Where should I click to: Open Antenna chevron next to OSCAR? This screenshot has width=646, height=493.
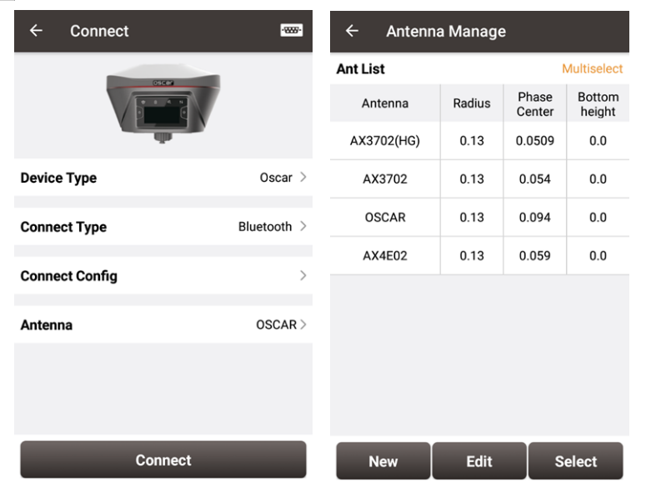point(303,324)
